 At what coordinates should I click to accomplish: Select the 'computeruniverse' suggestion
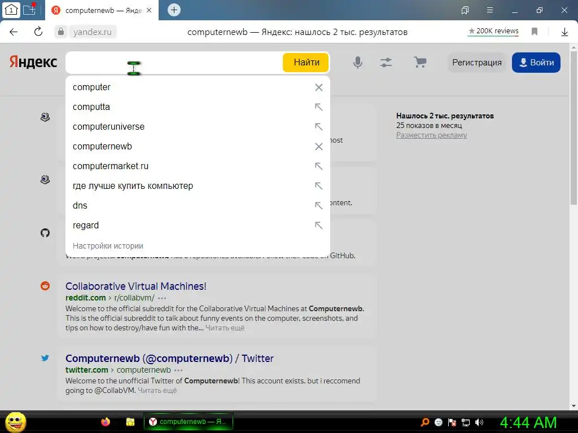[x=198, y=127]
